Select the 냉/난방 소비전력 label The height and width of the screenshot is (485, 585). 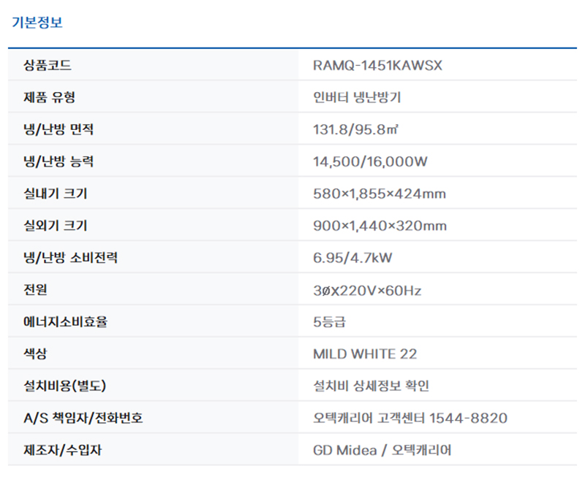pos(70,258)
